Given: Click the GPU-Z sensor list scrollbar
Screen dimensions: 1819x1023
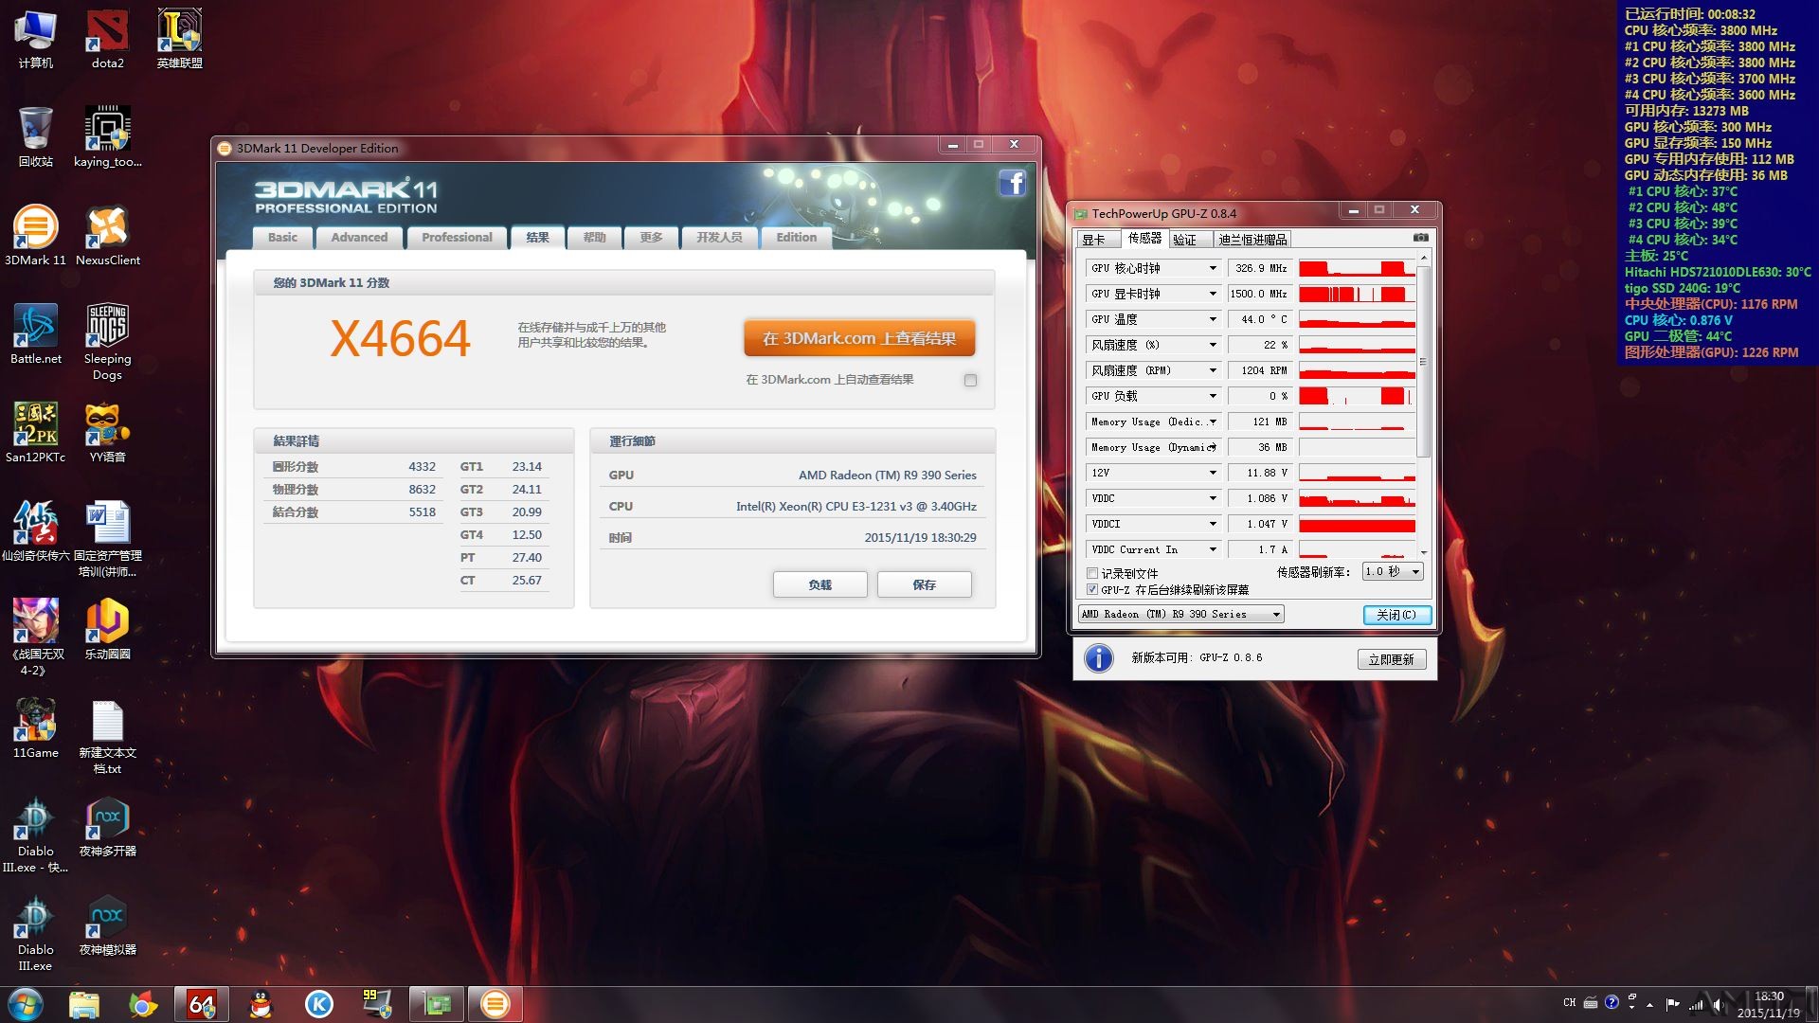Looking at the screenshot, I should tap(1423, 361).
